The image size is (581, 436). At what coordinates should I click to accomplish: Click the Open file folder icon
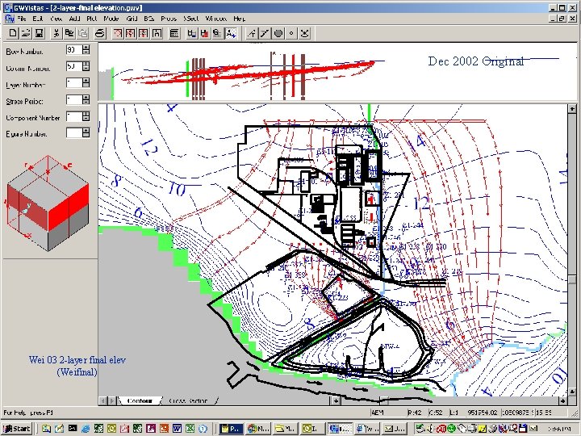[26, 33]
